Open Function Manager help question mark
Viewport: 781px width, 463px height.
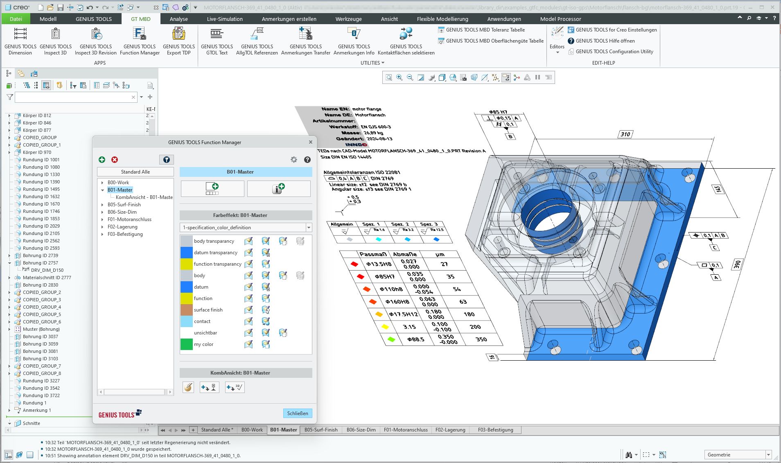307,160
